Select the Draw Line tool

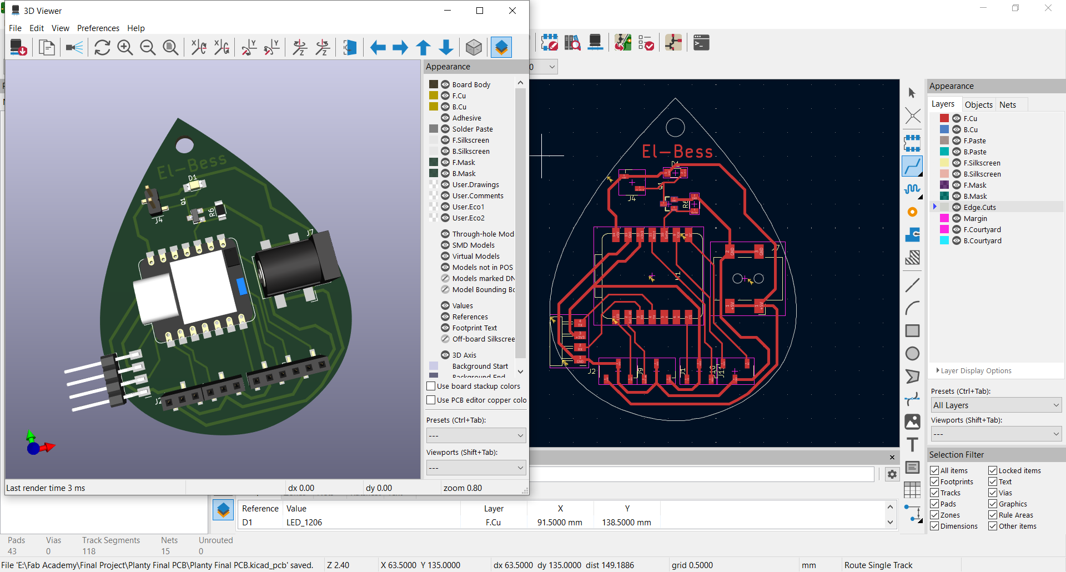click(912, 285)
